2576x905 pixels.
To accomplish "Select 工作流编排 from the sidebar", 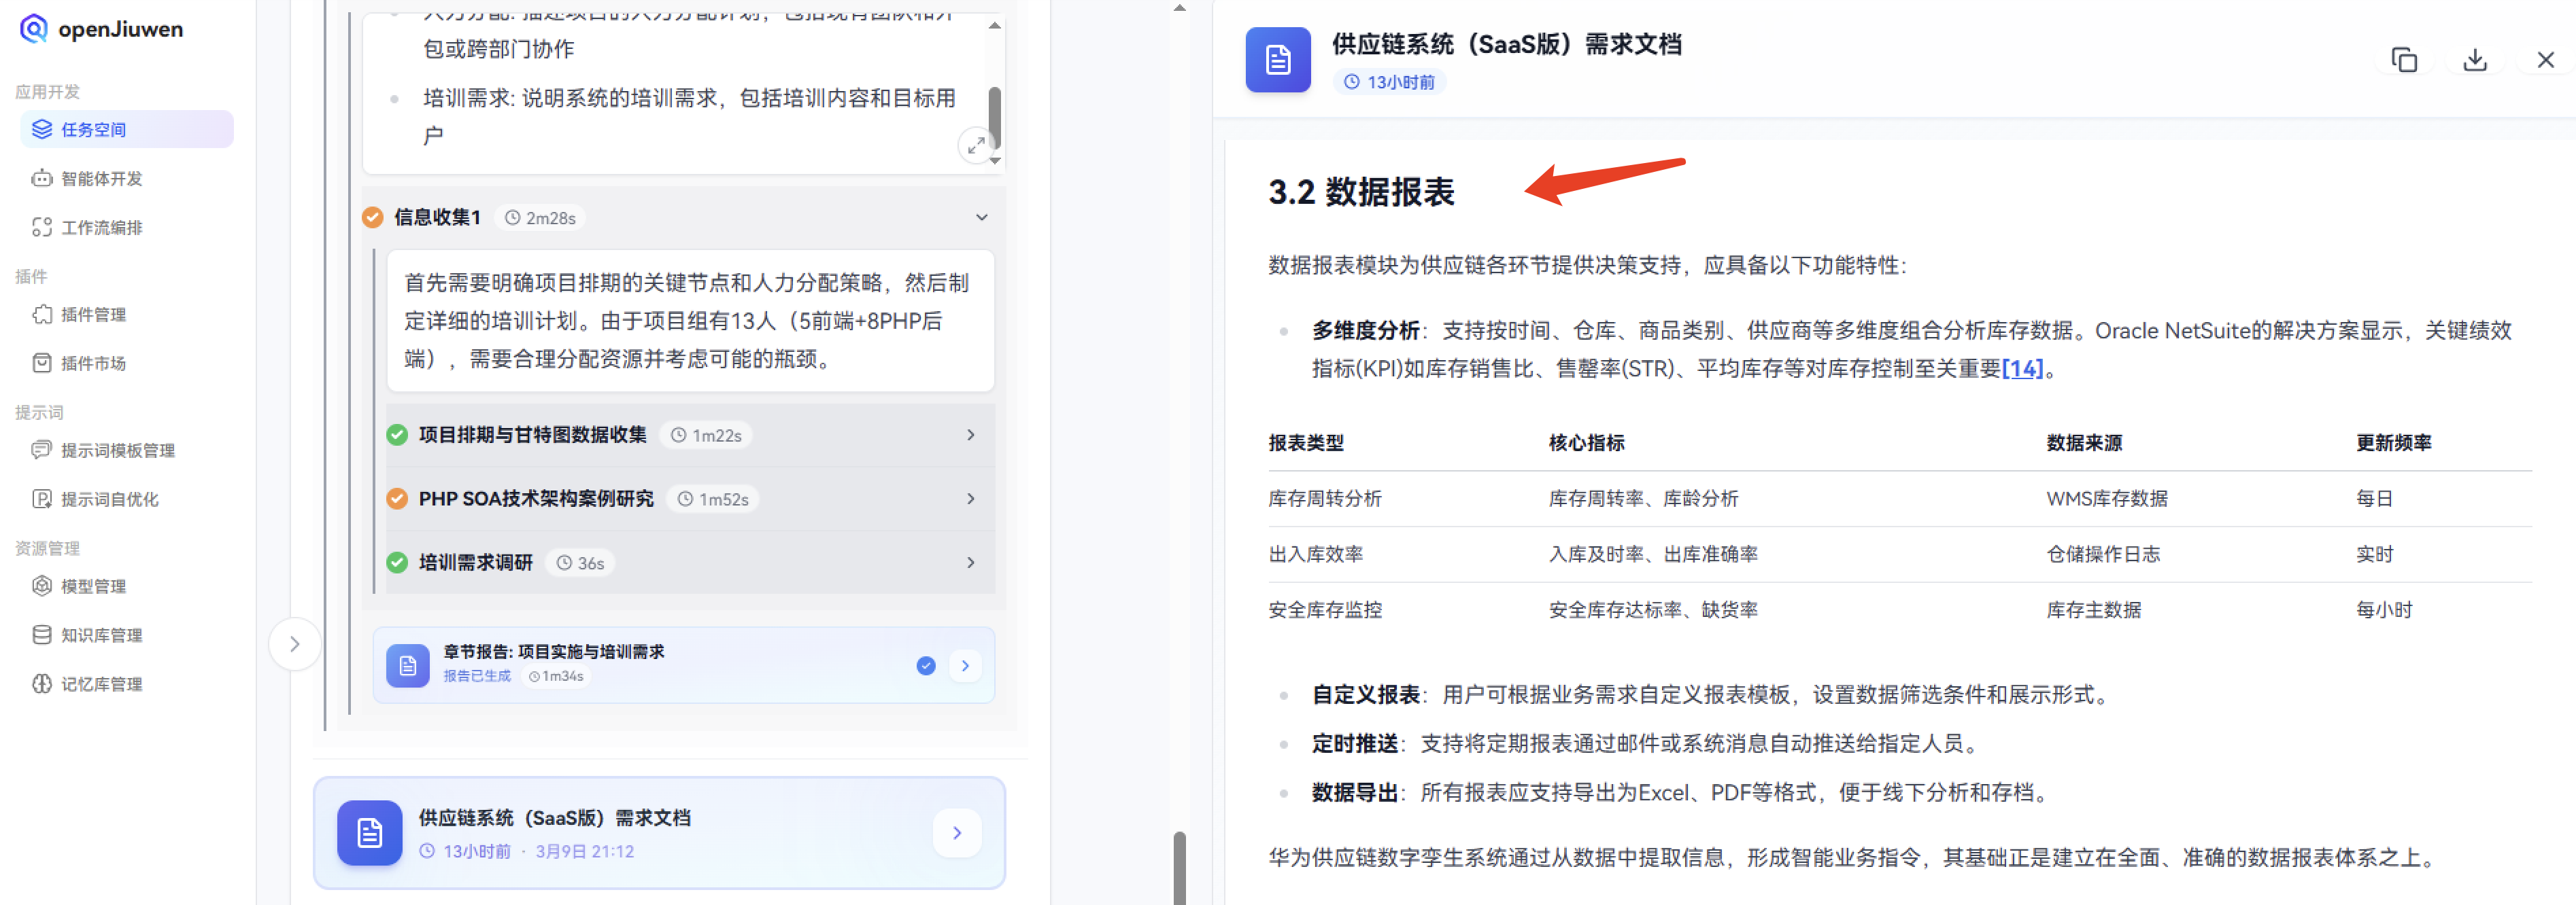I will pos(102,227).
